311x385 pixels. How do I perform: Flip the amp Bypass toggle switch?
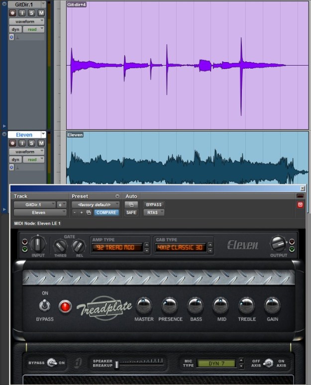[44, 306]
